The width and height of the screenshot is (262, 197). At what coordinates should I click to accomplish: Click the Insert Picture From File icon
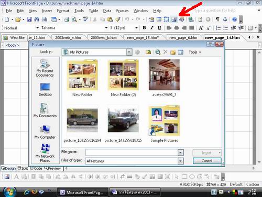coord(174,19)
